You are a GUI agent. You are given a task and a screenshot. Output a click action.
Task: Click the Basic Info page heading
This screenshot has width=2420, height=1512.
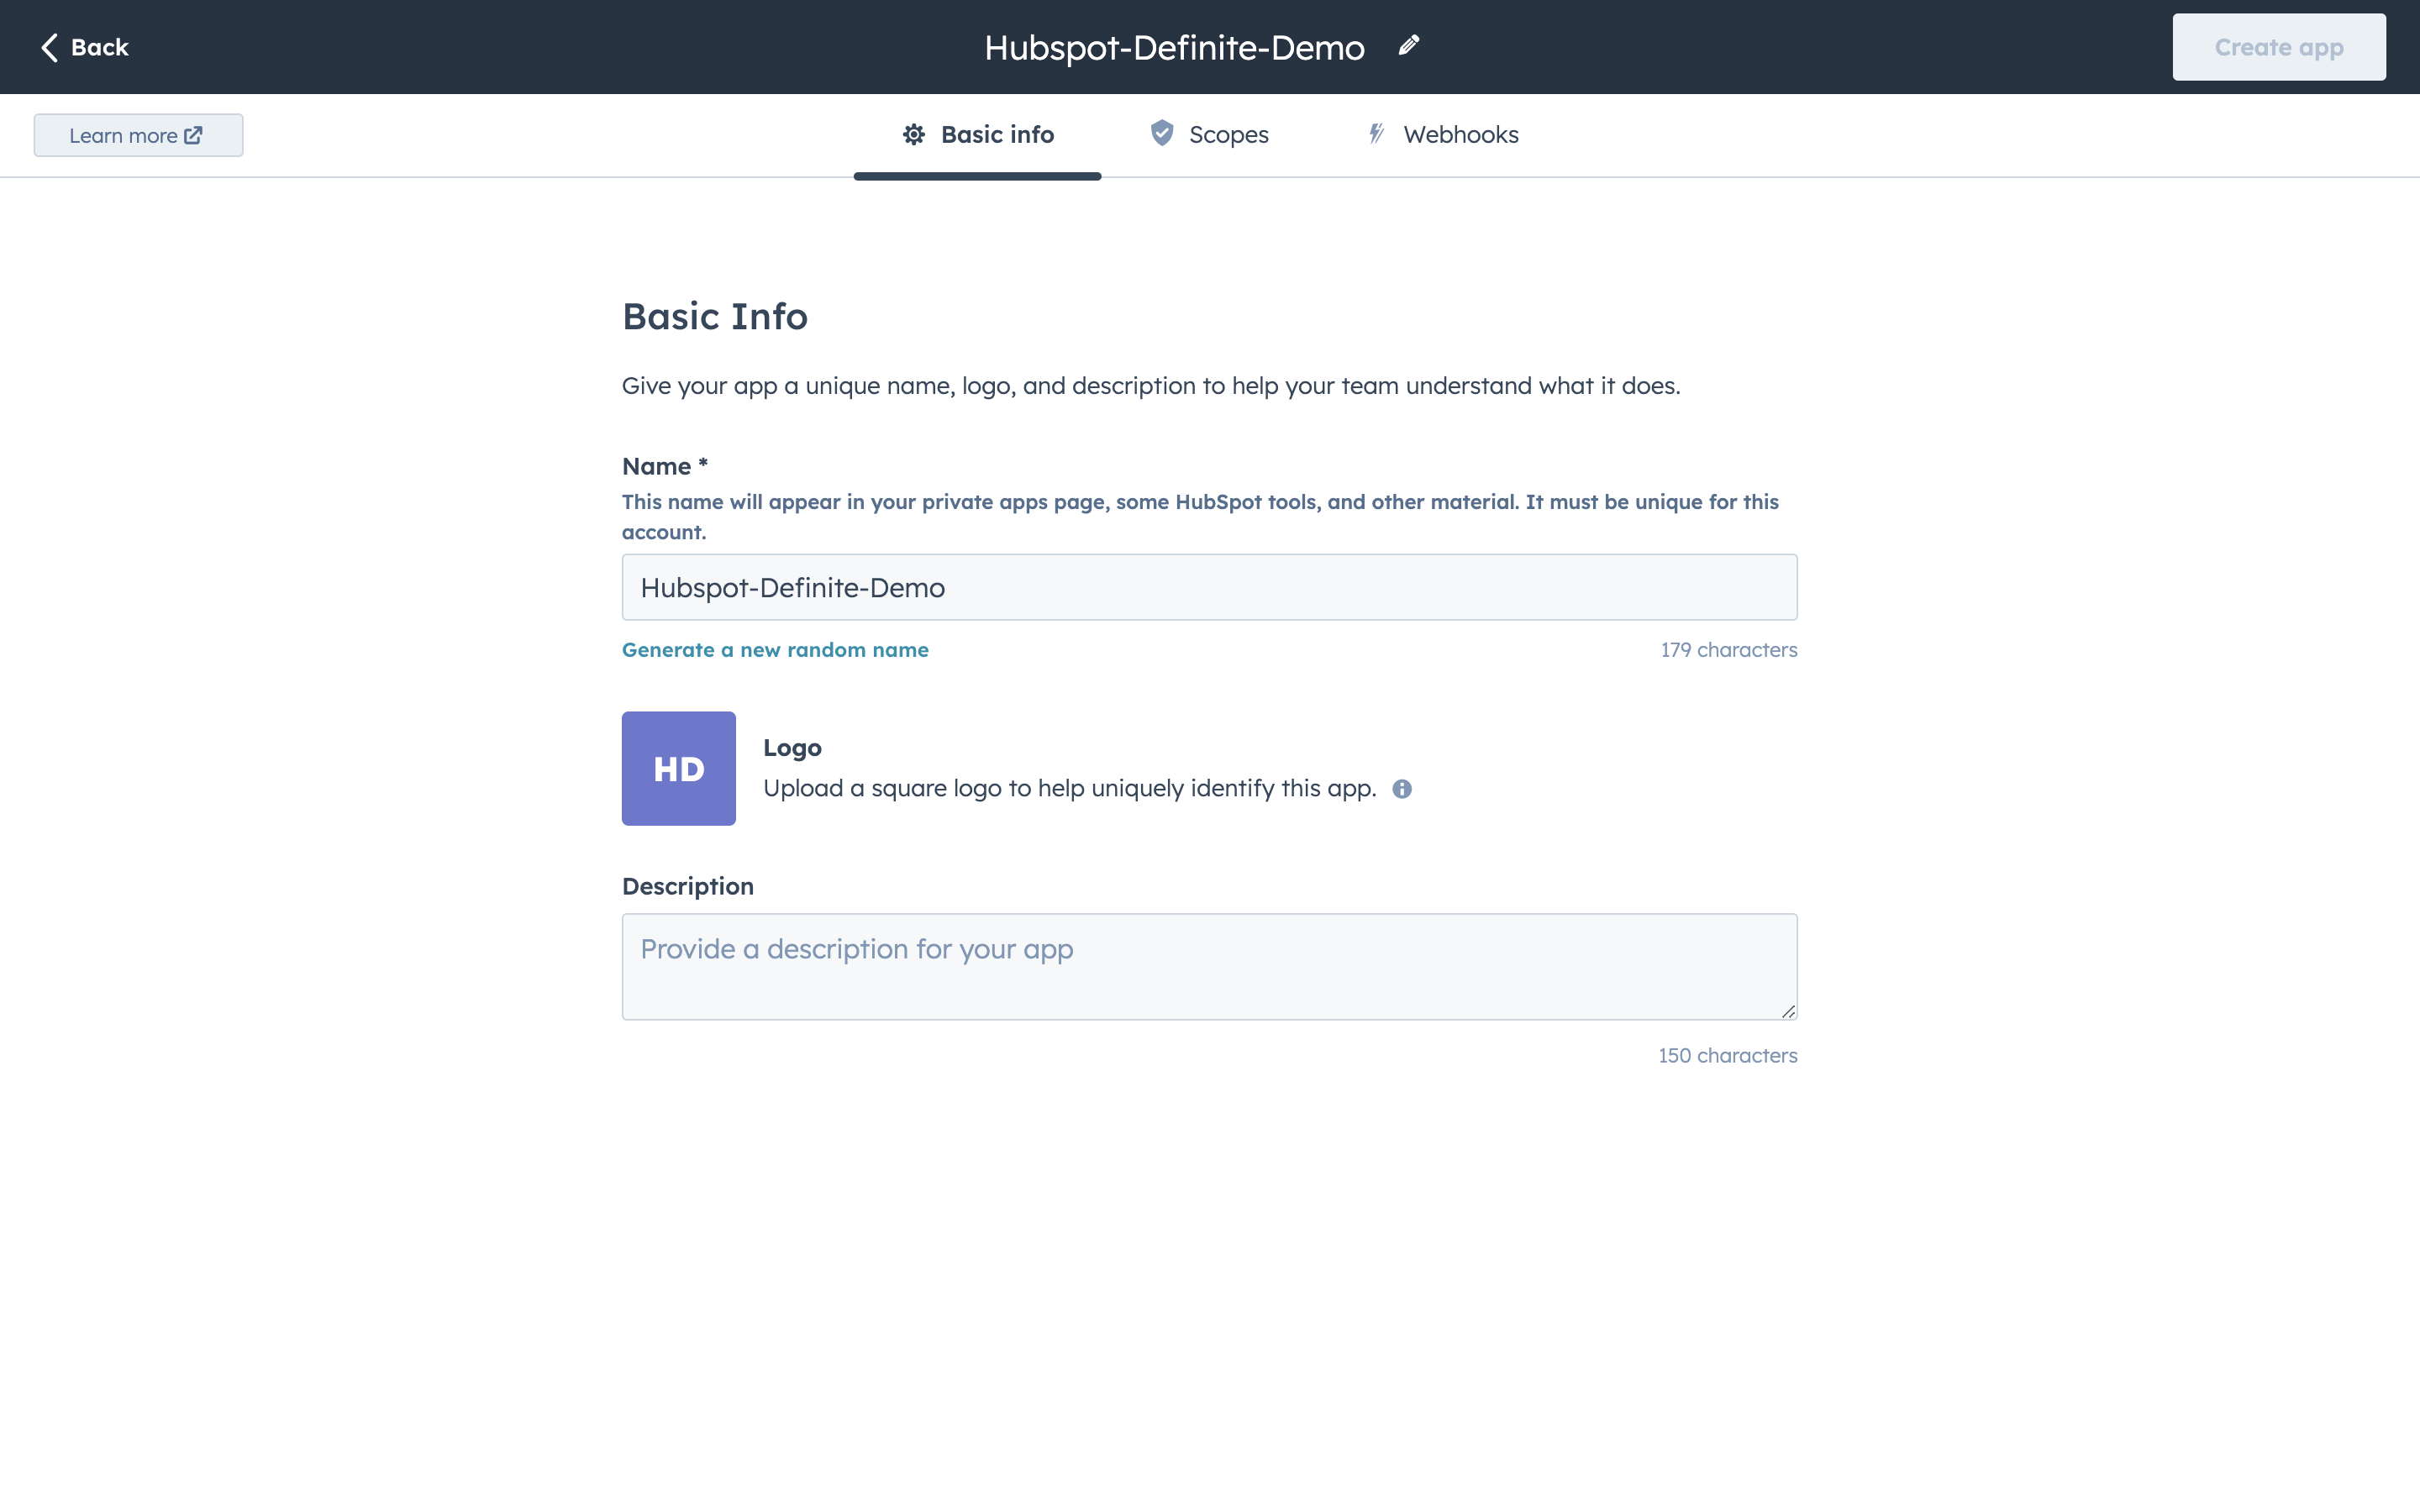(x=715, y=316)
